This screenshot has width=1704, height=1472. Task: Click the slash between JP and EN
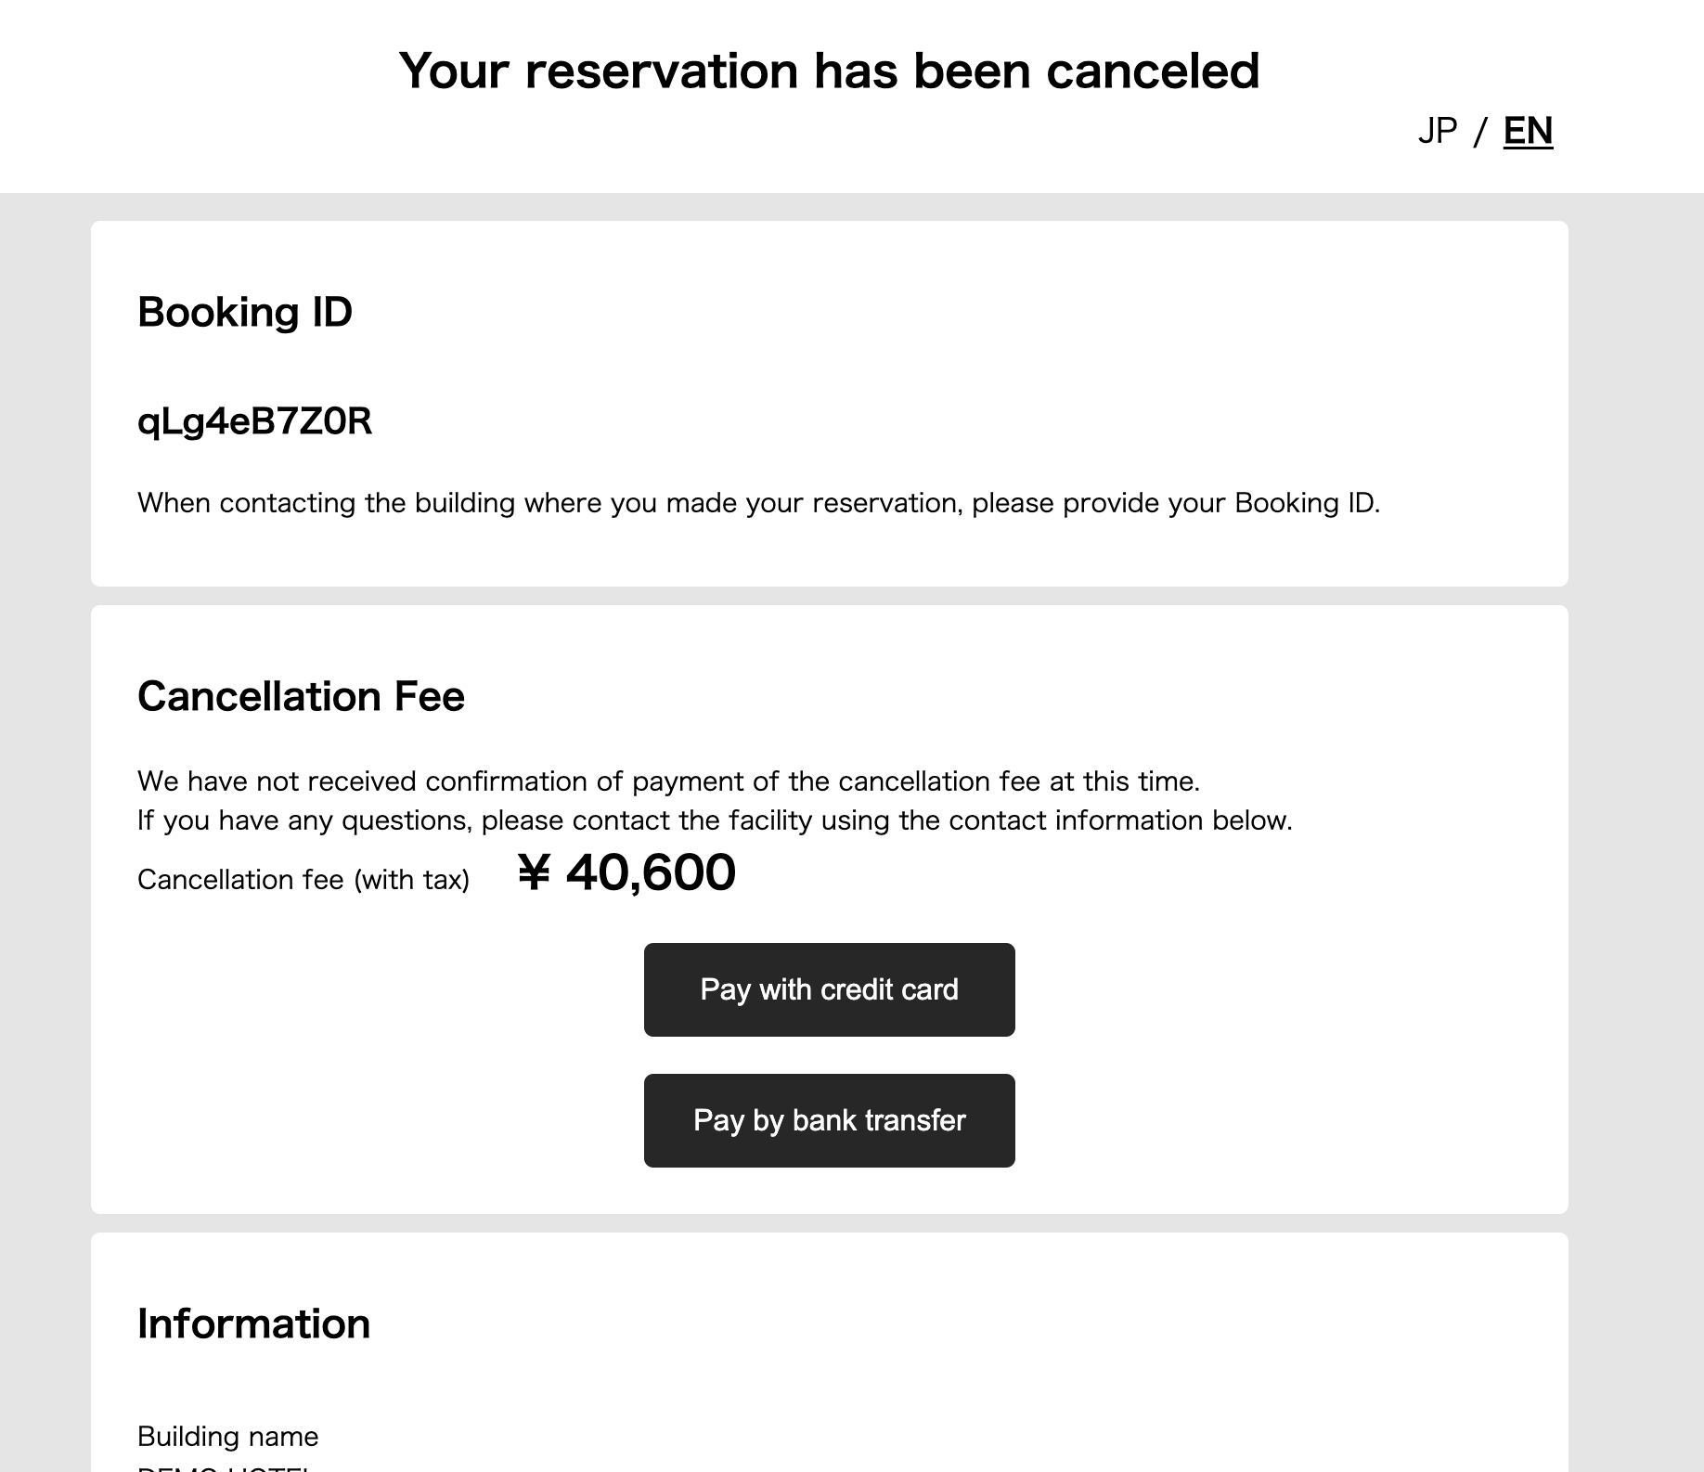click(1480, 131)
